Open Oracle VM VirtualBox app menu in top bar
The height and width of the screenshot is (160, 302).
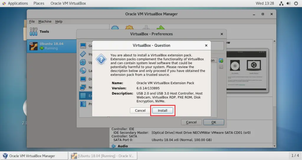[68, 3]
